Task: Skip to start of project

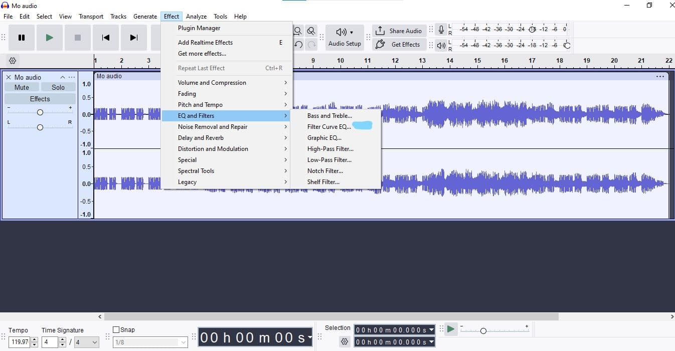Action: pyautogui.click(x=105, y=38)
